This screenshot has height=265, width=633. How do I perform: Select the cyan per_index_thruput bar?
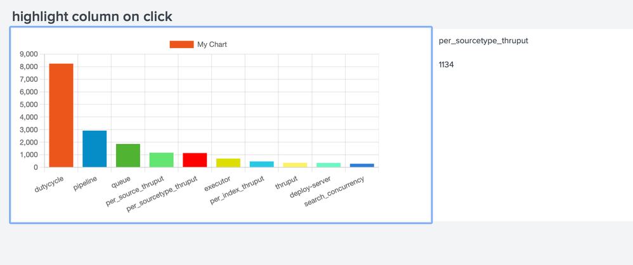coord(261,164)
